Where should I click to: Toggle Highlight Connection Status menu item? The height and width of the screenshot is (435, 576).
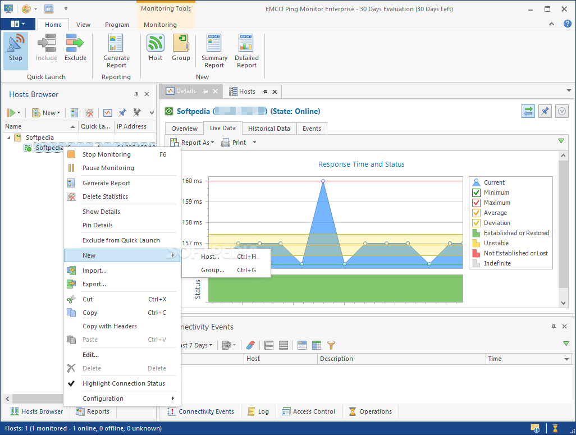pyautogui.click(x=122, y=383)
